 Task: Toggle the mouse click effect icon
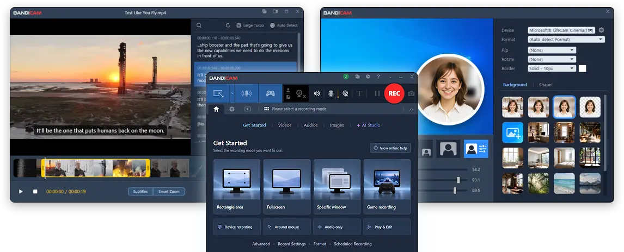(x=345, y=93)
